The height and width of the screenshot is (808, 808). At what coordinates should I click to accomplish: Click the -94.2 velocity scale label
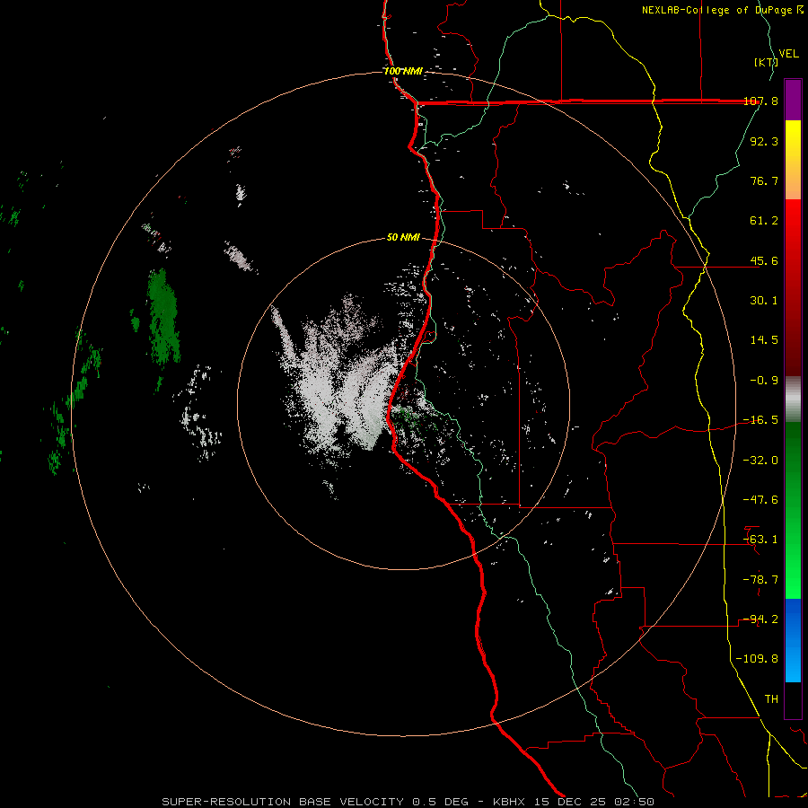pyautogui.click(x=761, y=619)
